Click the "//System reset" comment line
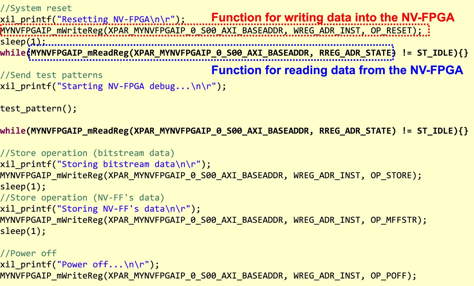 coord(36,8)
